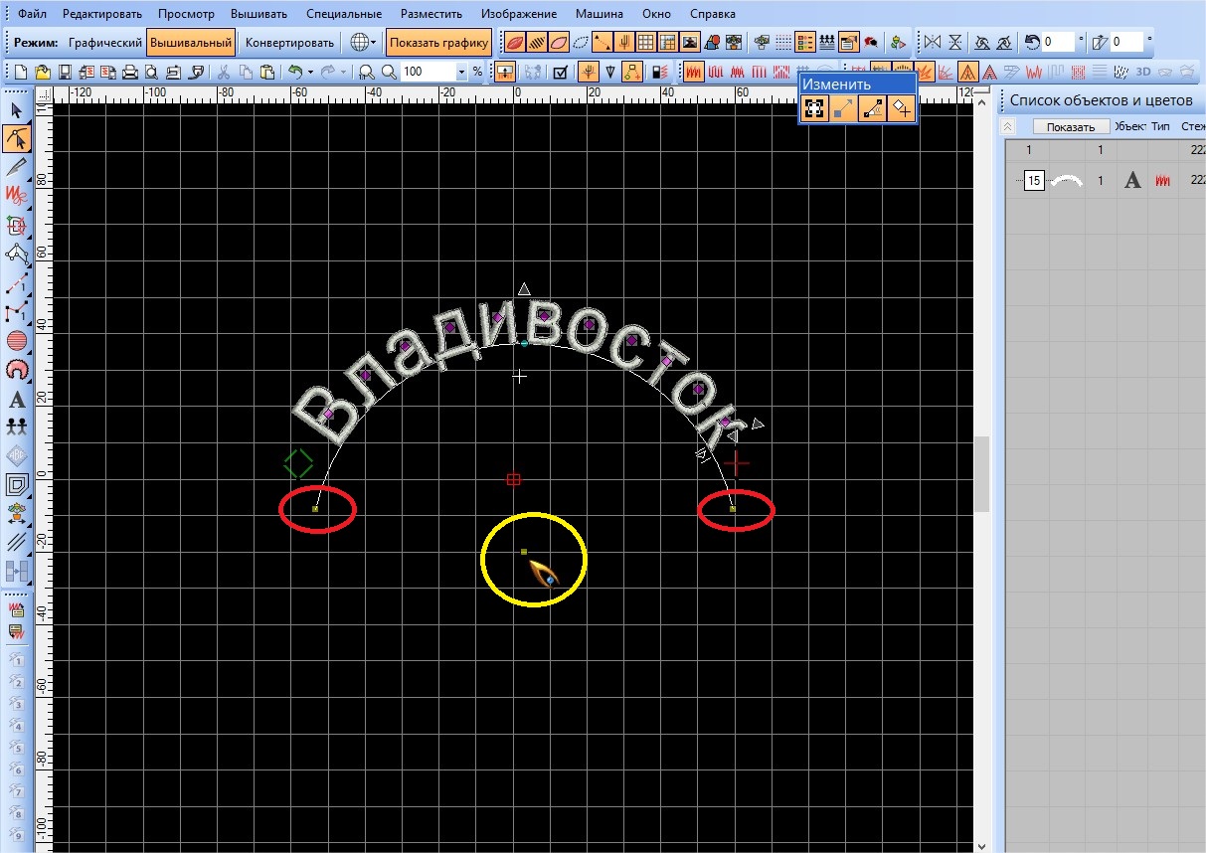Open the zoom percentage dropdown
The height and width of the screenshot is (853, 1206).
[x=461, y=73]
